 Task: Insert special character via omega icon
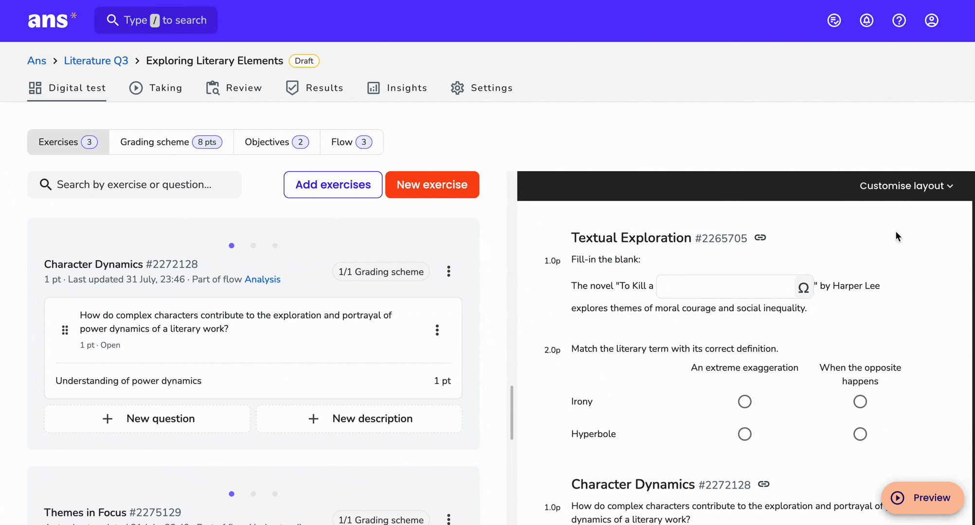803,288
